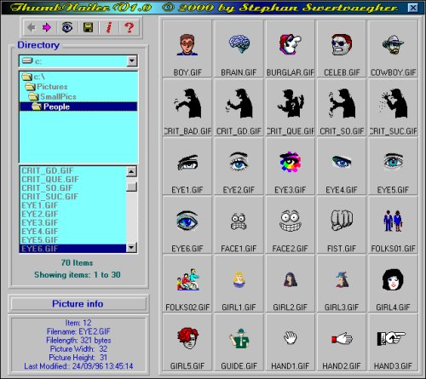Click the gray back arrow icon
Viewport: 426px width, 379px height.
tap(32, 27)
